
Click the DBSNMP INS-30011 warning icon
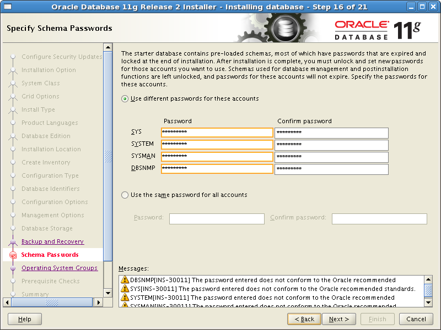125,280
